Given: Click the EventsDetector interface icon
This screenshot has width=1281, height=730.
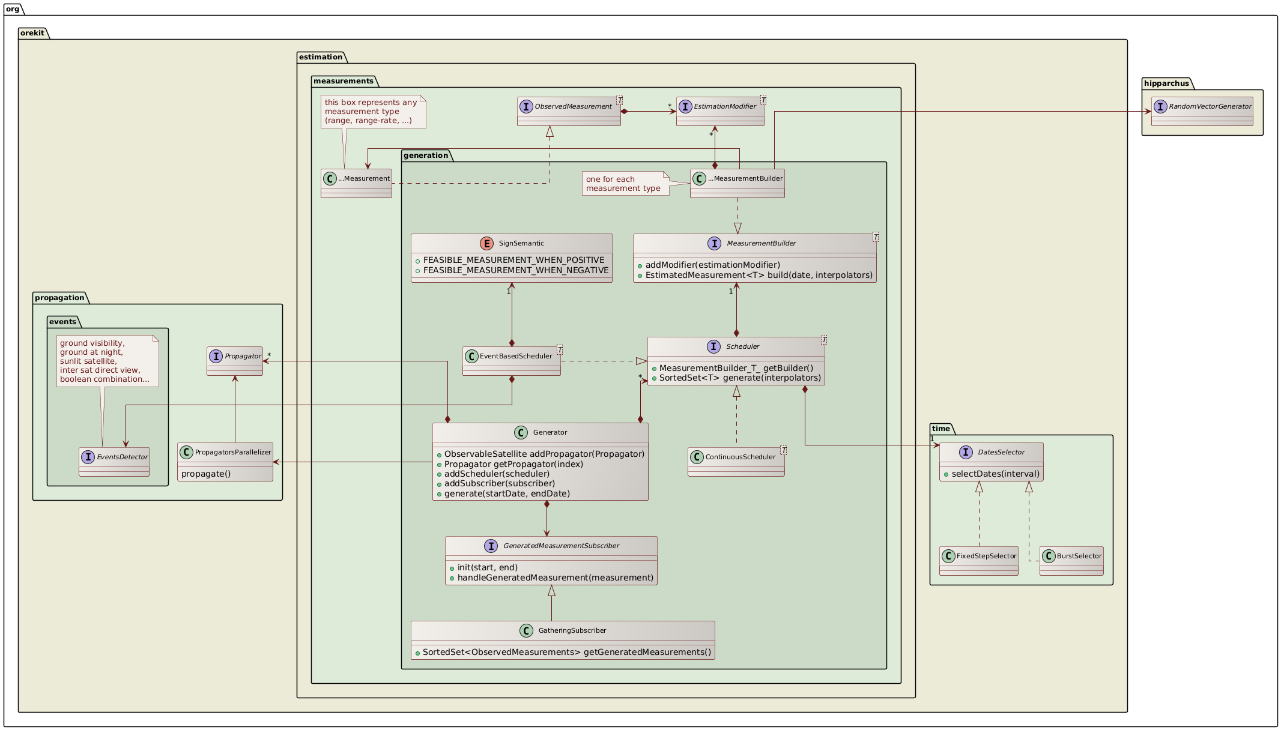Looking at the screenshot, I should click(x=88, y=456).
